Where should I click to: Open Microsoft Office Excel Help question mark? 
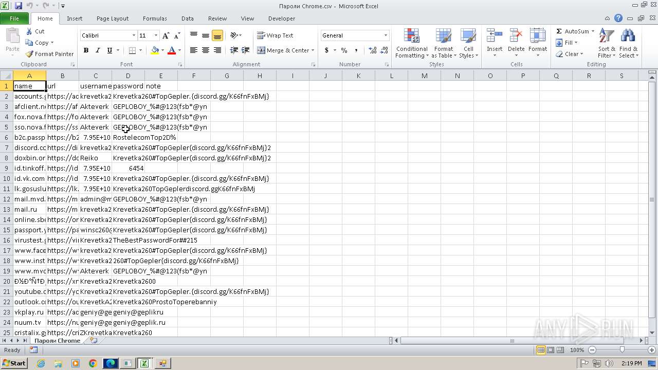pos(618,18)
